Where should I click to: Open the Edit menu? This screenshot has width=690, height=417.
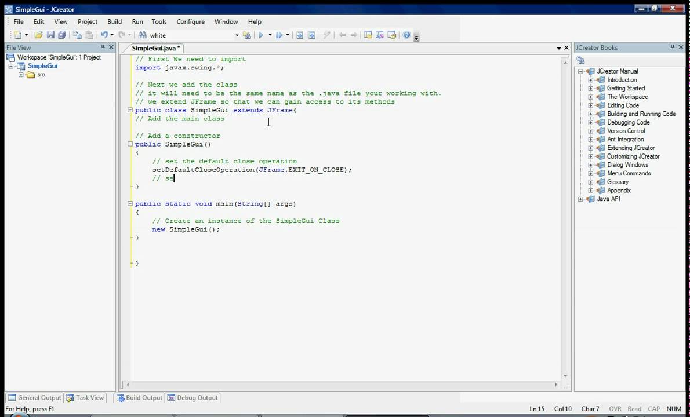click(x=39, y=21)
